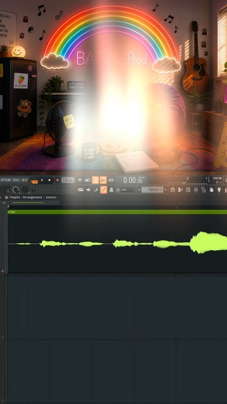
Task: Adjust the master volume knob
Action: pos(16,190)
